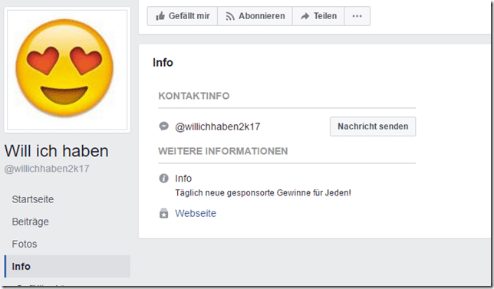494x289 pixels.
Task: Click the gray @willichhaben2k17 handle below the page name
Action: [x=47, y=169]
